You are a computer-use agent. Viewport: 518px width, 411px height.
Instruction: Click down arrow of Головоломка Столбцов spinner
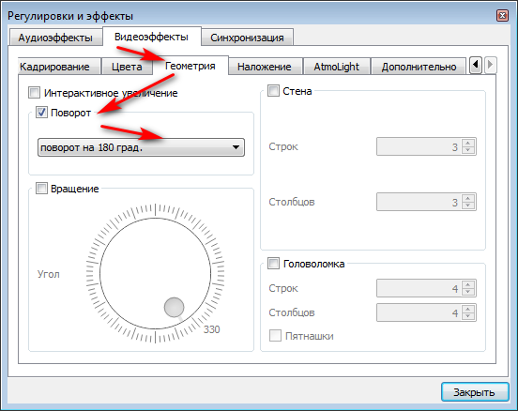coord(468,316)
